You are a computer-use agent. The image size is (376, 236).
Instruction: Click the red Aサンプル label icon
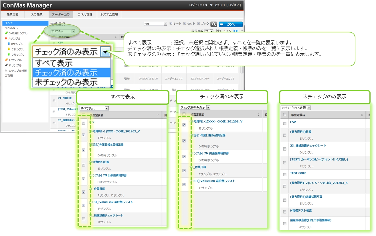point(6,38)
